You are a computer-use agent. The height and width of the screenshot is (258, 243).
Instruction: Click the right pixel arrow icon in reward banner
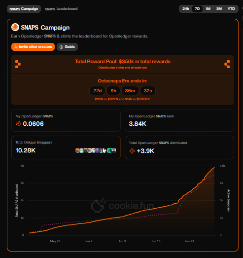pos(227,64)
